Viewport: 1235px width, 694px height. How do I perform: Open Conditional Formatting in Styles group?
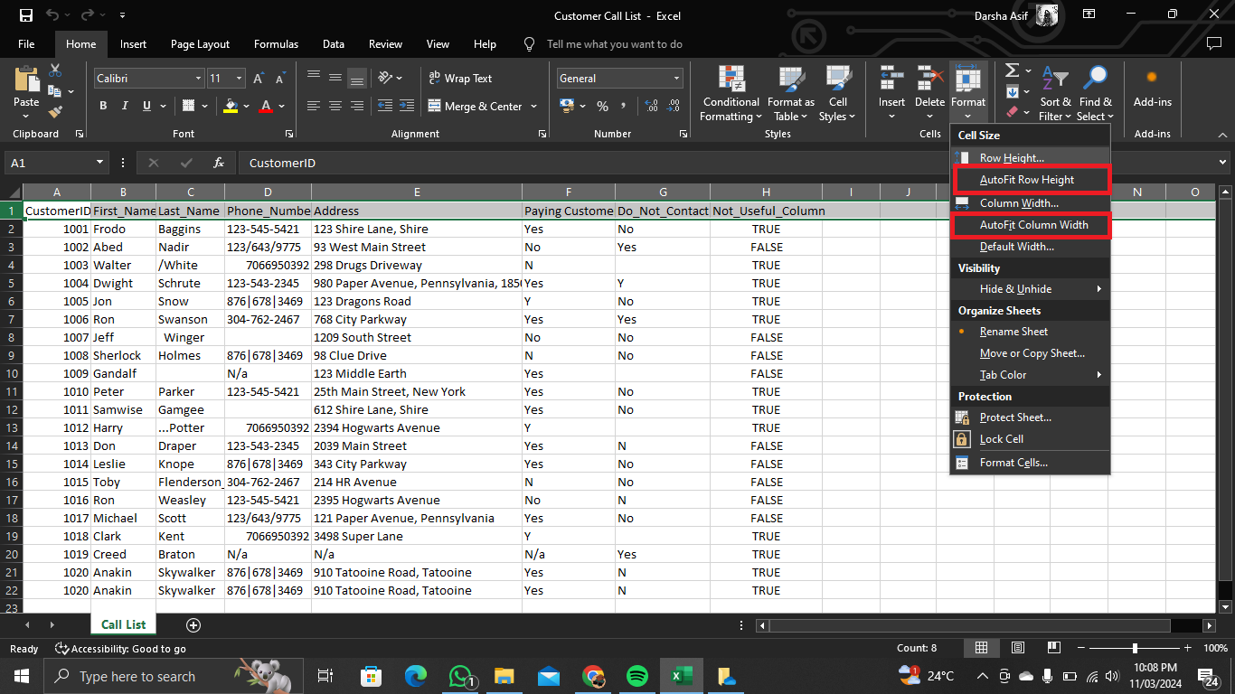pos(731,93)
